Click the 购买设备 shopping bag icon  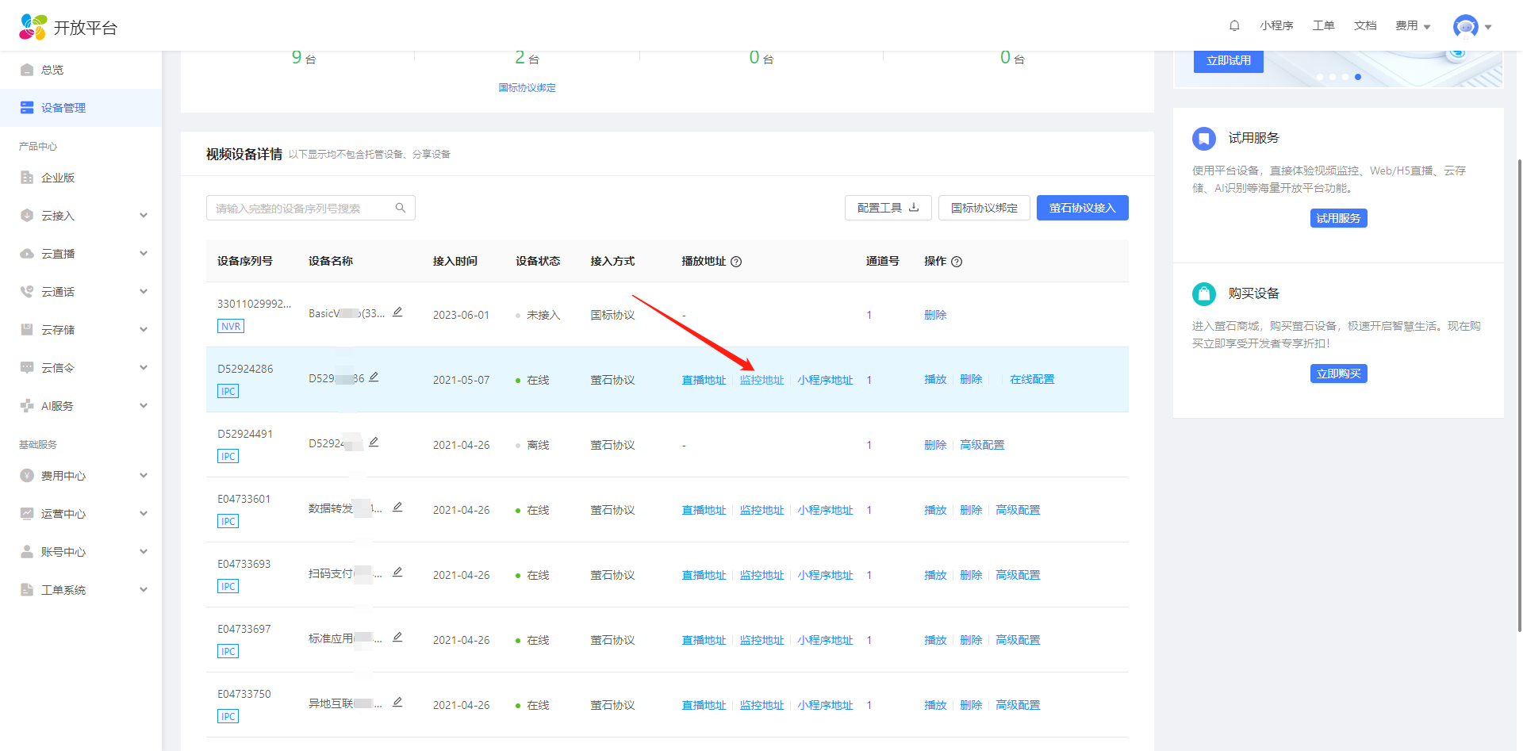click(1204, 294)
